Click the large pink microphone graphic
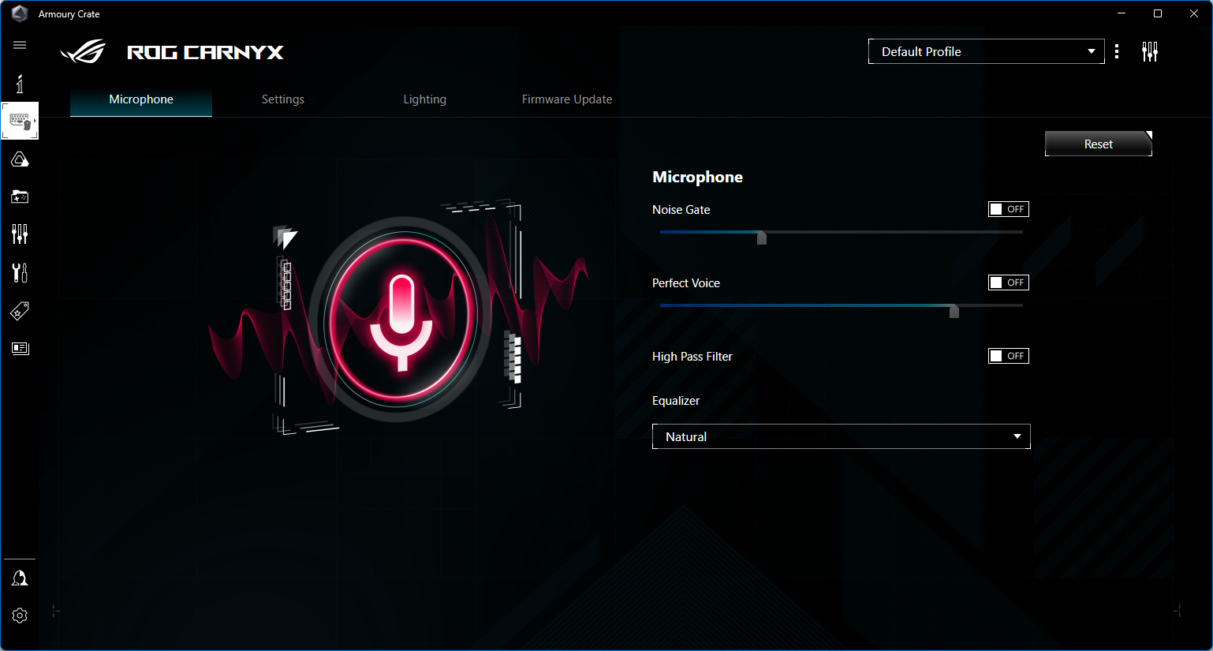This screenshot has height=651, width=1213. [x=401, y=319]
